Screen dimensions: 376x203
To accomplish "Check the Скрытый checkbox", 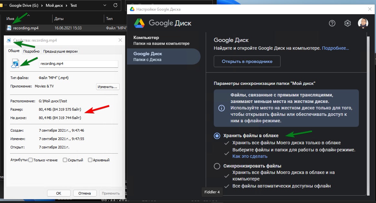I will [x=65, y=160].
